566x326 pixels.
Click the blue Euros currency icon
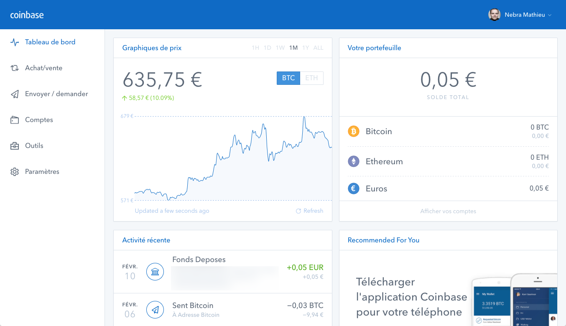tap(354, 188)
